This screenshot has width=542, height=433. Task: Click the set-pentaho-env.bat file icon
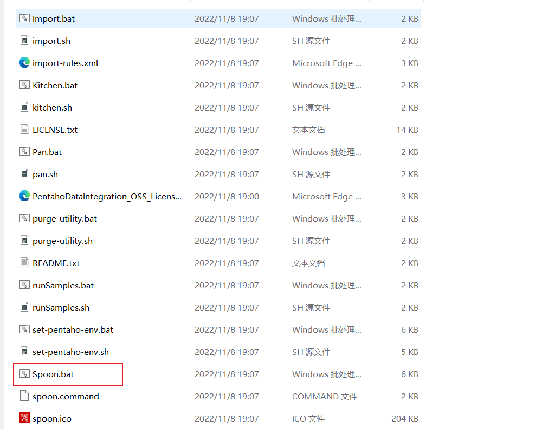(24, 329)
